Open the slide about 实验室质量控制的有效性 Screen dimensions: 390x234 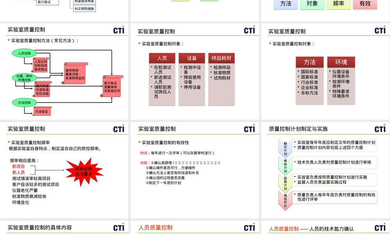click(195, 170)
